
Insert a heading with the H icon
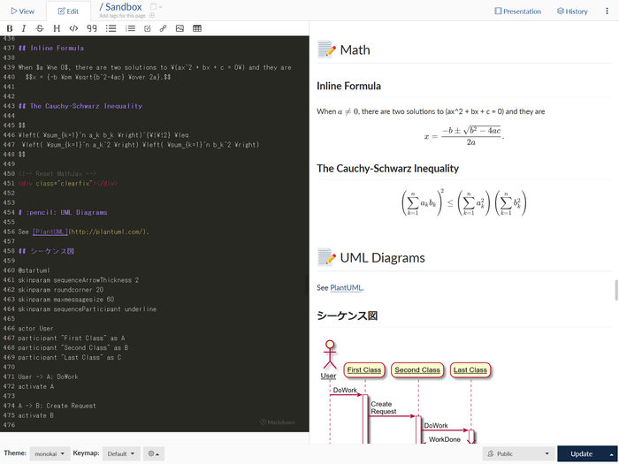[57, 28]
